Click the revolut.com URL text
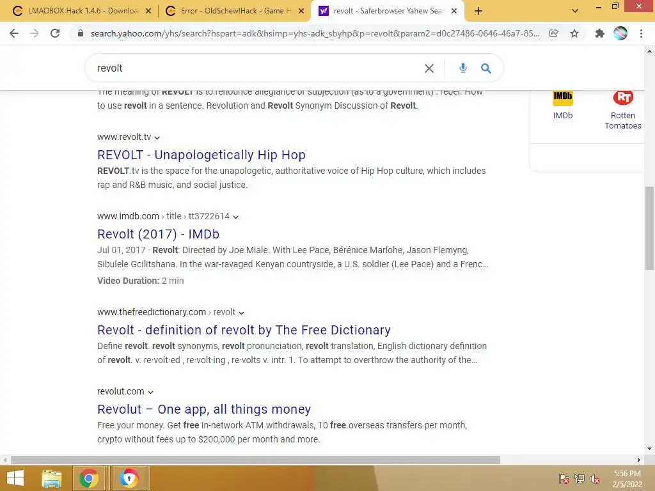The image size is (655, 491). 121,392
